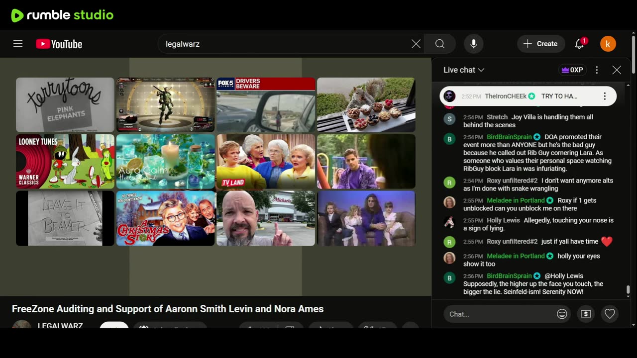Screen dimensions: 637x358
Task: Open the bald man at Michaels thumbnail
Action: (x=266, y=218)
